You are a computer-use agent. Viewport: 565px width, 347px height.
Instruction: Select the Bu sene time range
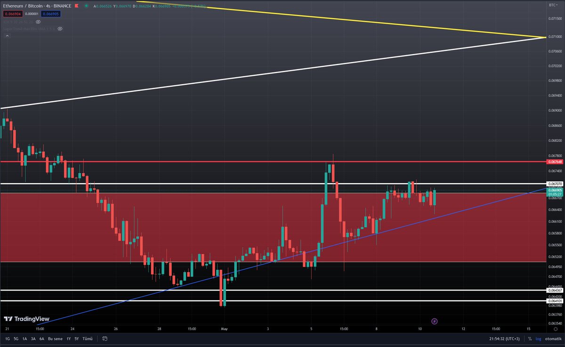click(x=56, y=339)
